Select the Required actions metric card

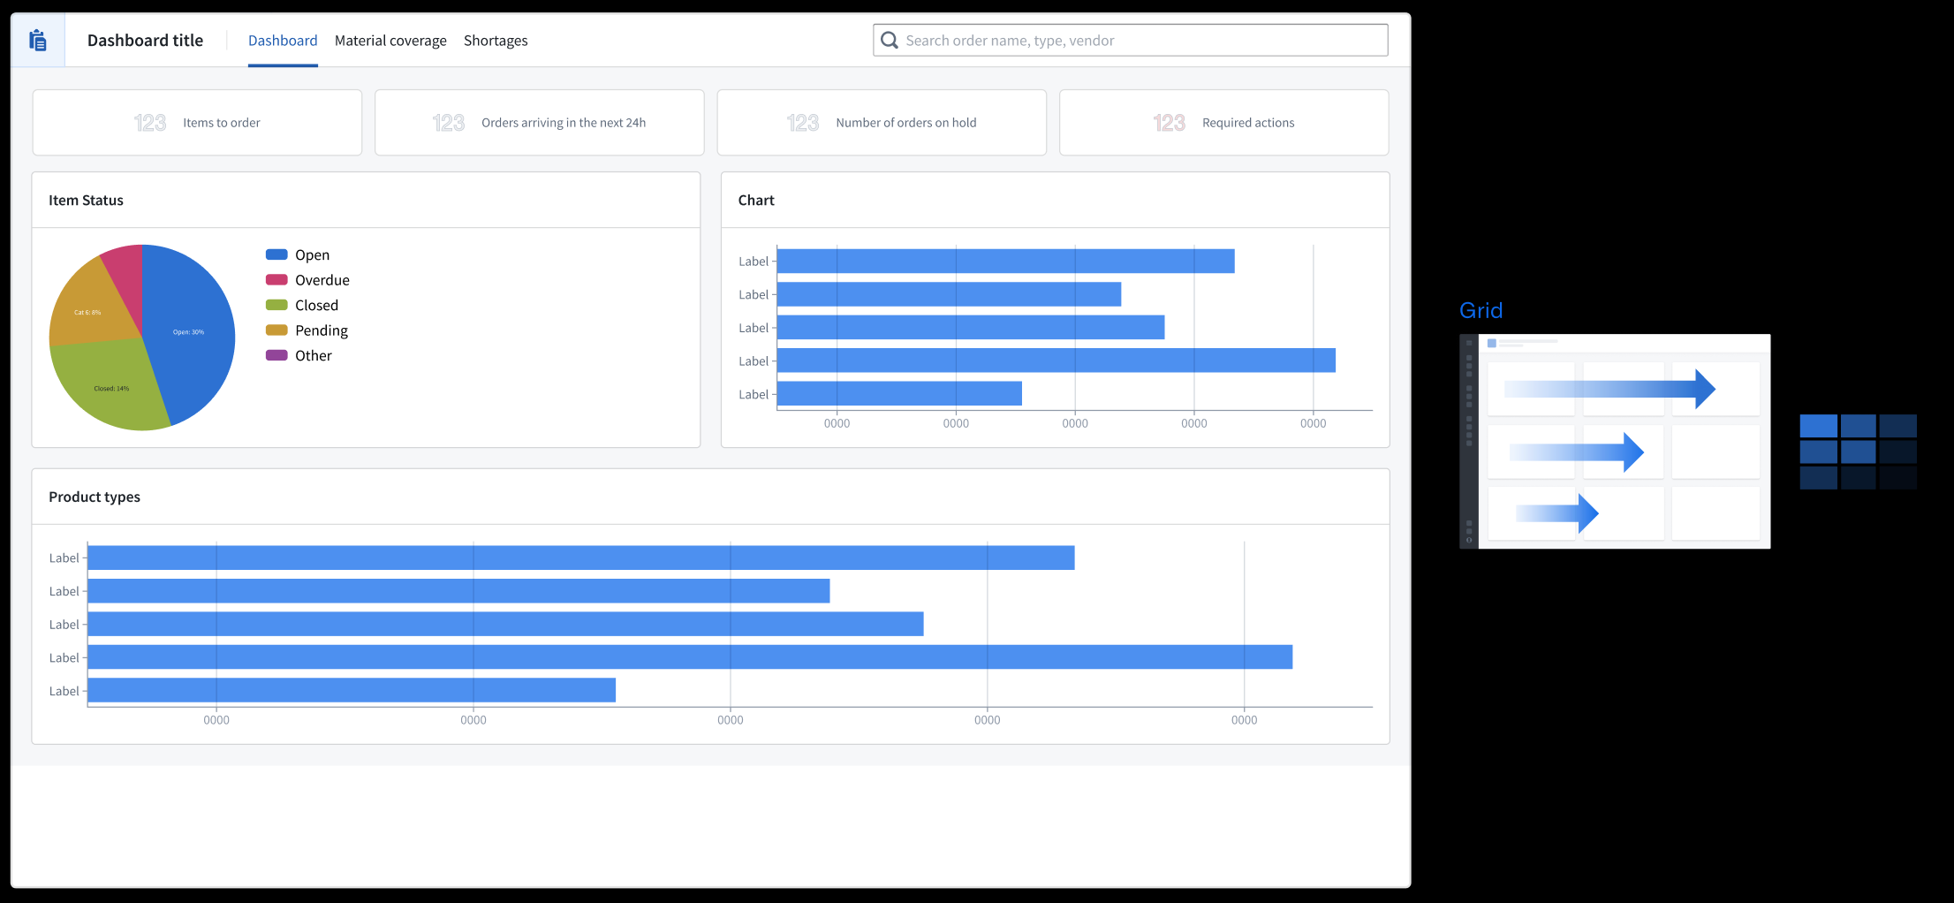[1223, 123]
